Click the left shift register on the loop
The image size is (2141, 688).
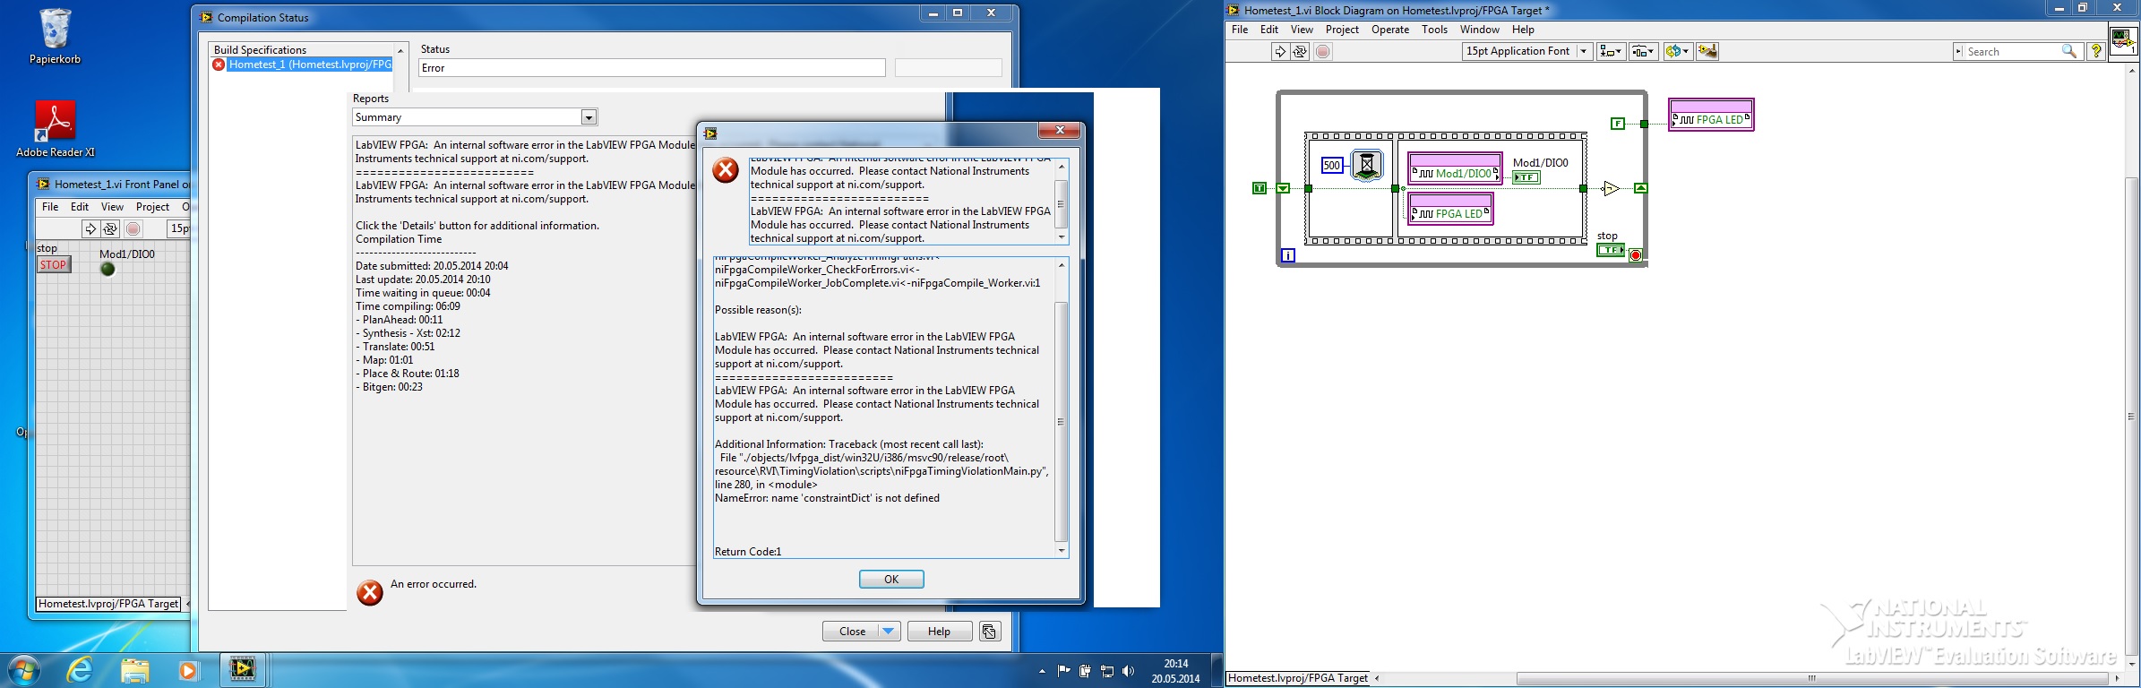pos(1284,188)
